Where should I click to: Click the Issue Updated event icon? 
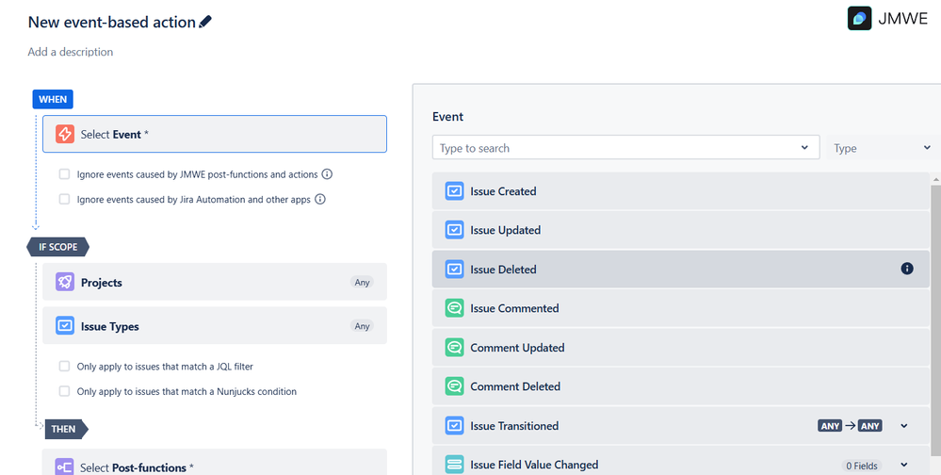click(454, 230)
